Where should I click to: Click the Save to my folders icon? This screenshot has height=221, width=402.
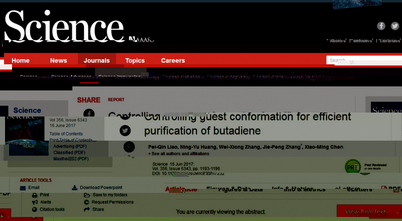(x=87, y=195)
